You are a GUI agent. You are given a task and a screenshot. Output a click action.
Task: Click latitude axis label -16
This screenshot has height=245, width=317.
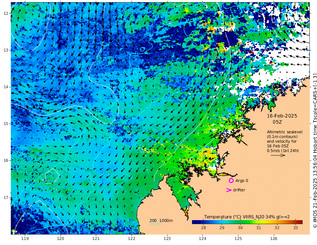(x=5, y=160)
